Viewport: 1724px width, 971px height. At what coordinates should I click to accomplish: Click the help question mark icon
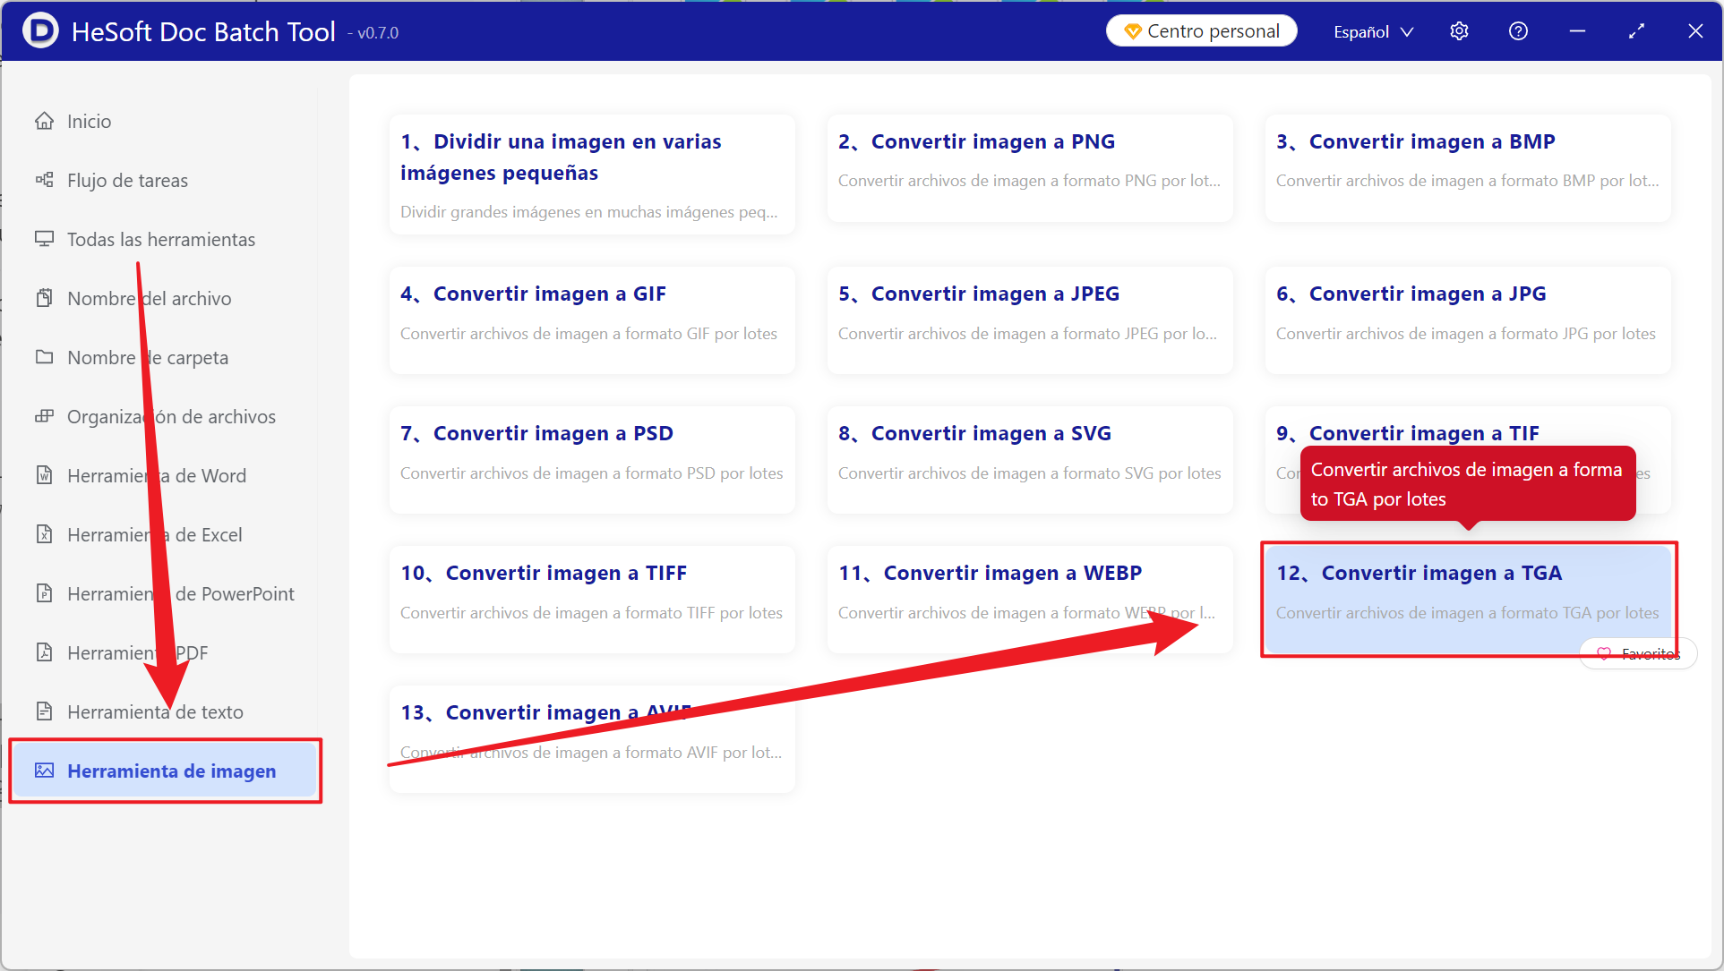(1518, 31)
